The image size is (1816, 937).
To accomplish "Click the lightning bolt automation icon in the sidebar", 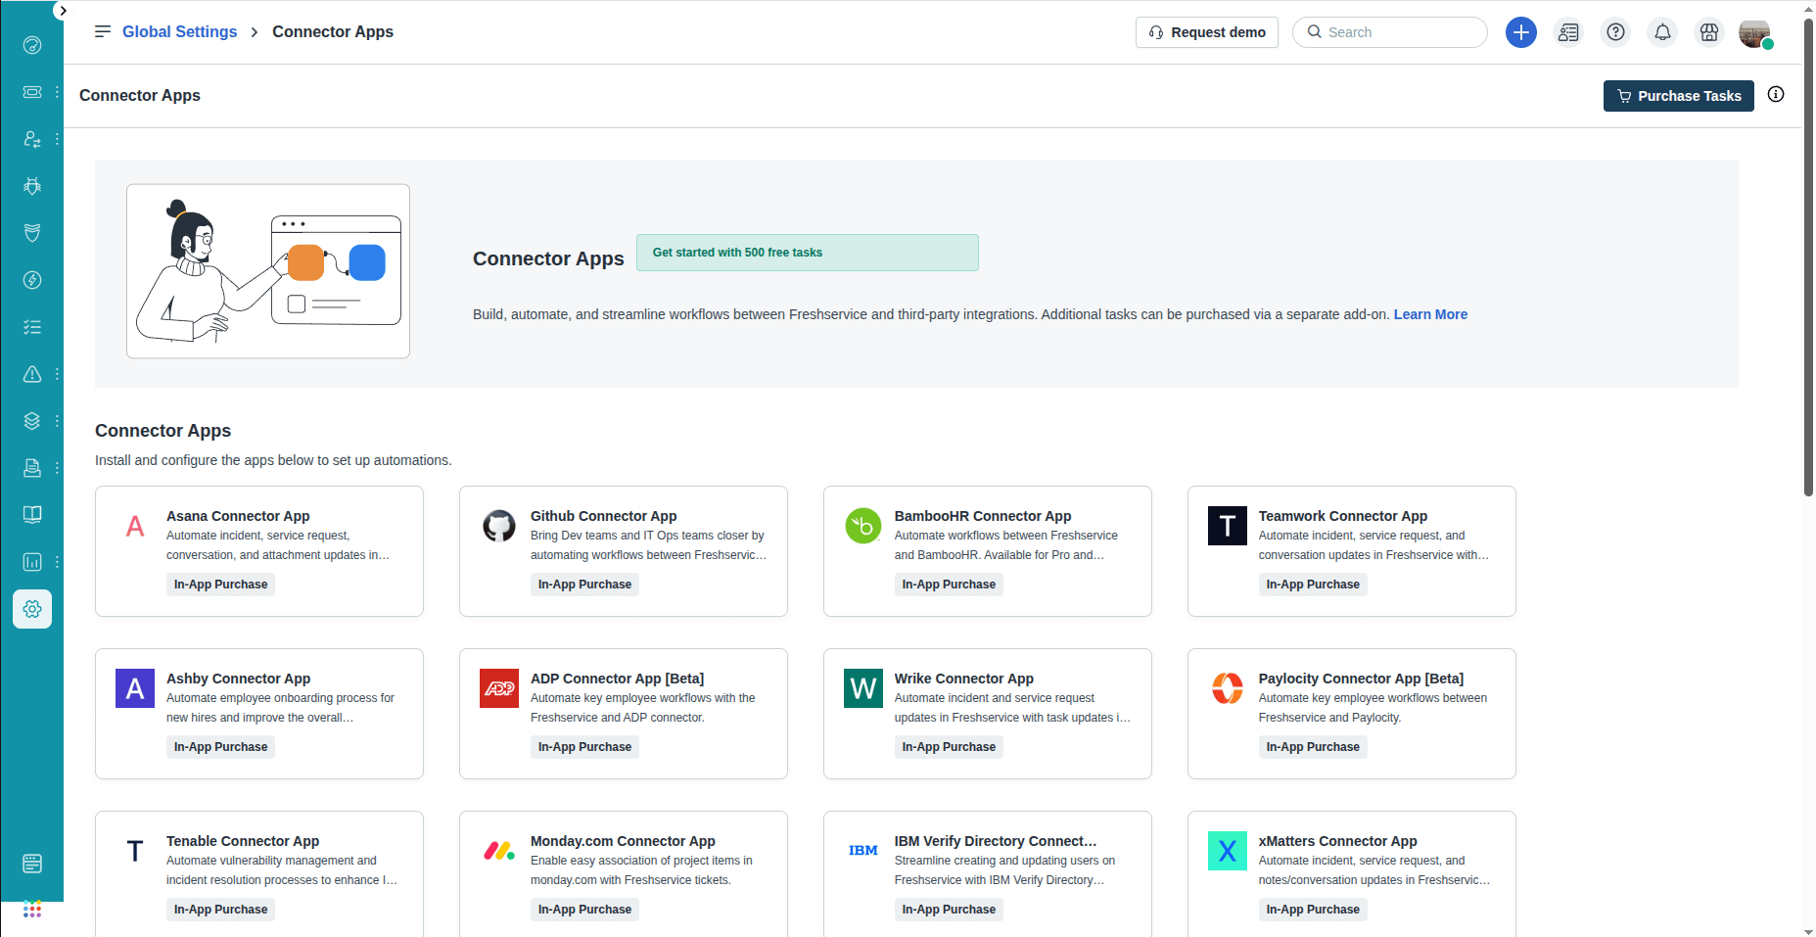I will click(32, 280).
